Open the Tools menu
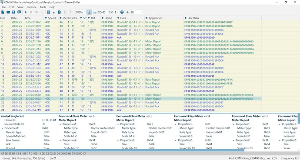Image resolution: width=300 pixels, height=160 pixels. click(43, 7)
